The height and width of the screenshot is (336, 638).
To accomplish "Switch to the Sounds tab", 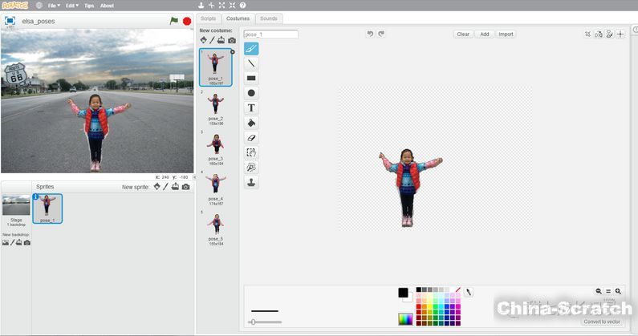I will 269,18.
